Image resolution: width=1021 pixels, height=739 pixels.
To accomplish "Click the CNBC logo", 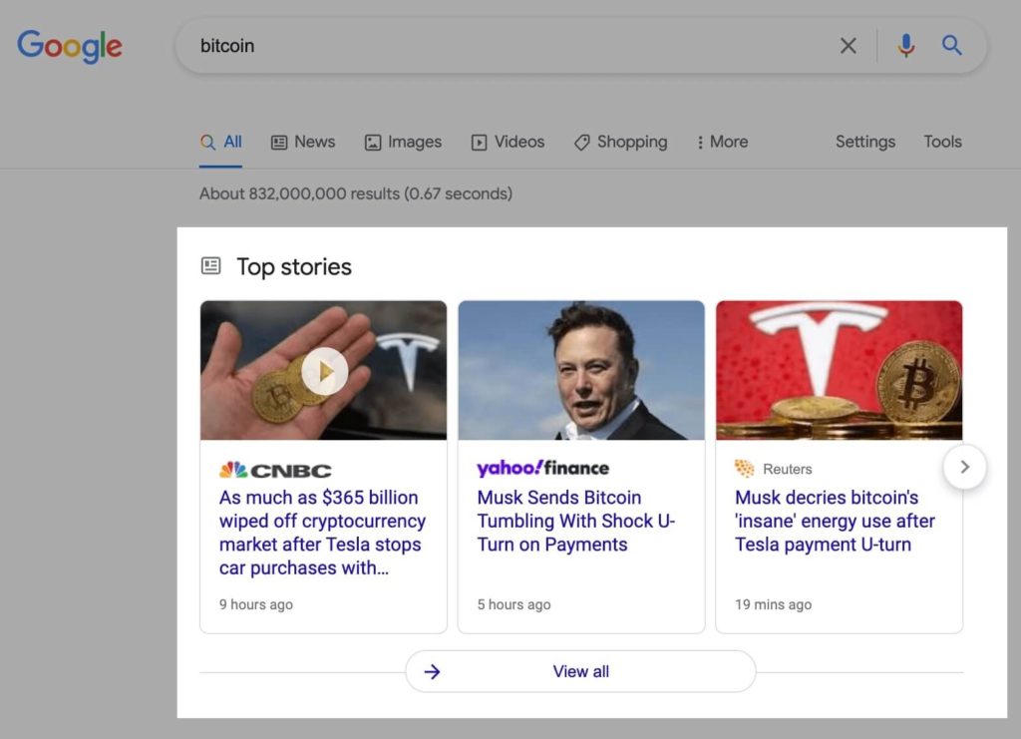I will click(x=275, y=470).
